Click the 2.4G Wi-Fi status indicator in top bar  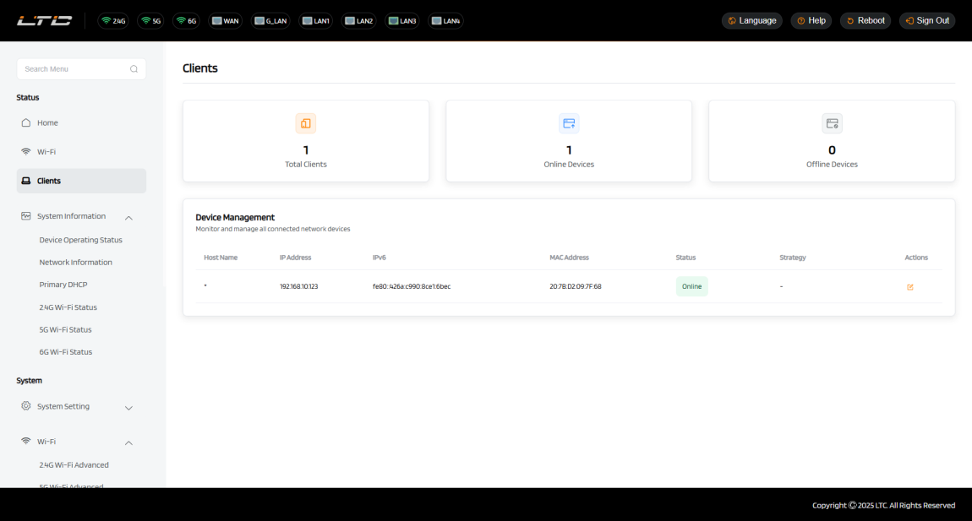(x=113, y=20)
